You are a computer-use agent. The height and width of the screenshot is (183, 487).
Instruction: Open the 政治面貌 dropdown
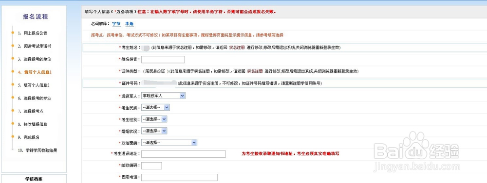169,143
